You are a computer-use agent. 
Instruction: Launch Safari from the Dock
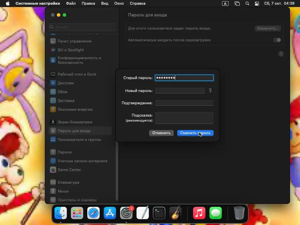(x=93, y=213)
